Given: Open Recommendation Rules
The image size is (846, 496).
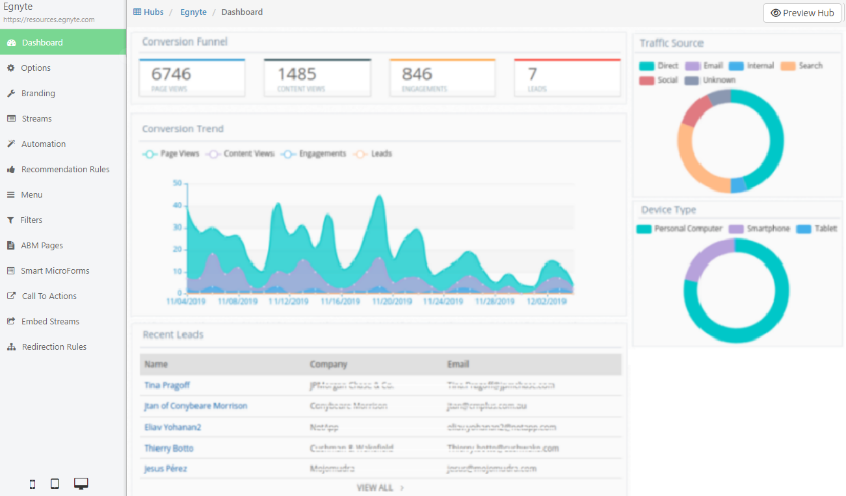Looking at the screenshot, I should [x=63, y=170].
